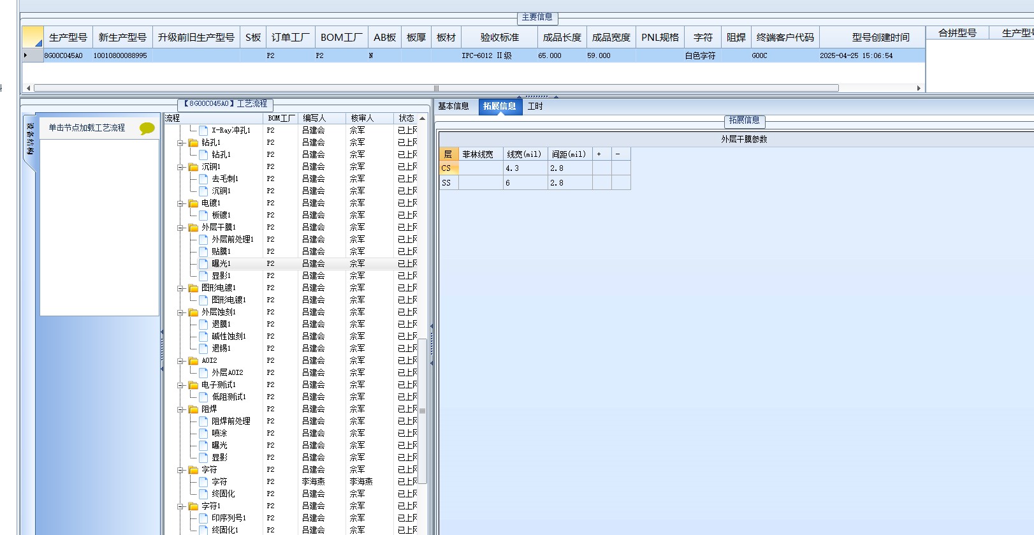
Task: Click the − column button in 外层干膜参数
Action: [x=621, y=154]
